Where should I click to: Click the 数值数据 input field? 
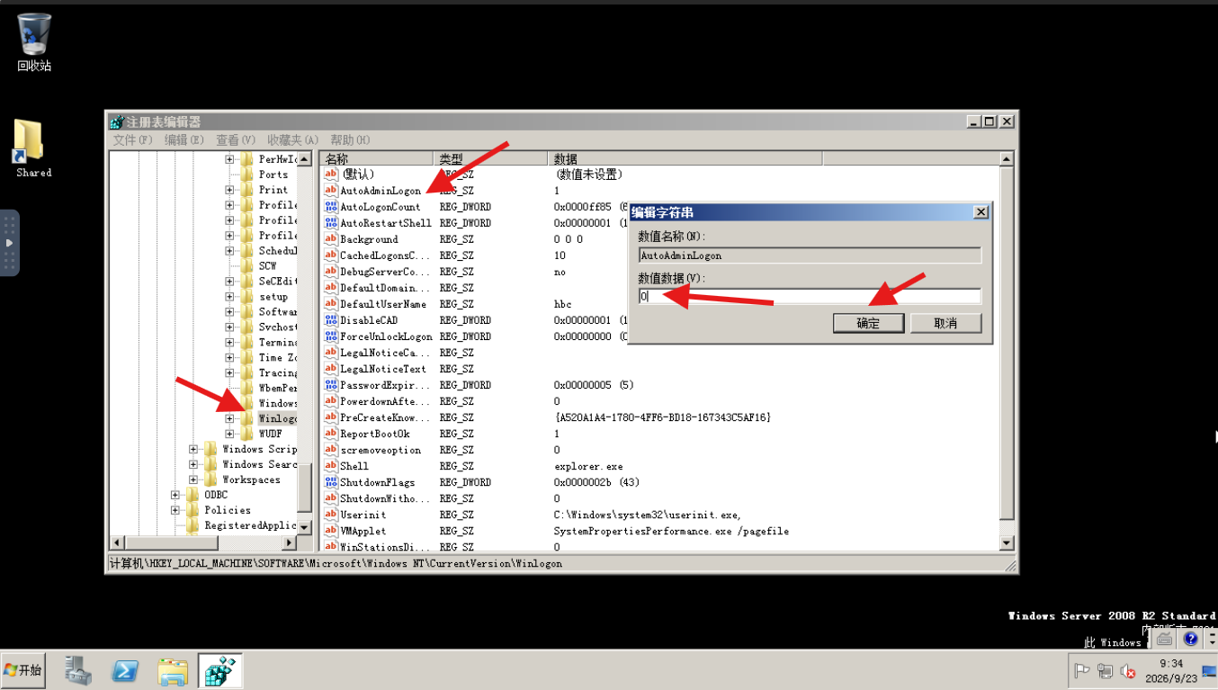[x=810, y=296]
